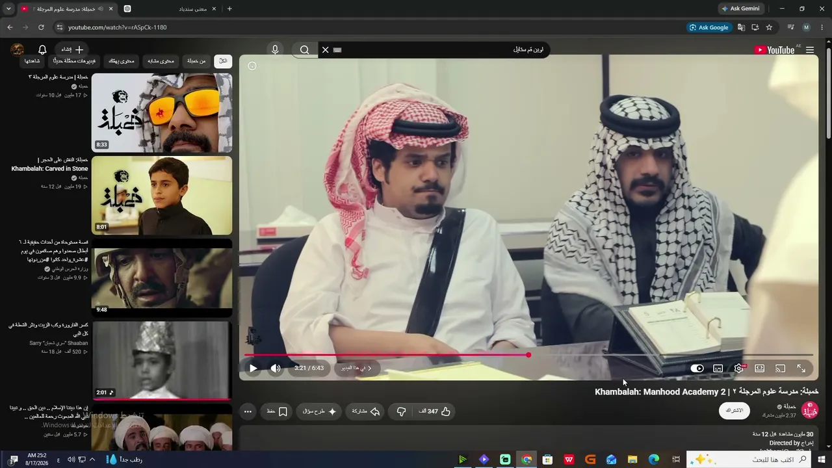Open the 2:01 black-and-white video thumbnail
Viewport: 832px width, 468px height.
[161, 359]
